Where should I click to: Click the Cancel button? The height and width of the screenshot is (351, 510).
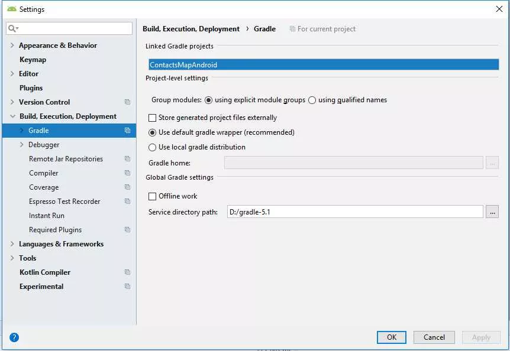coord(434,337)
